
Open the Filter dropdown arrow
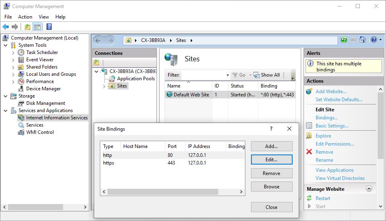(228, 75)
